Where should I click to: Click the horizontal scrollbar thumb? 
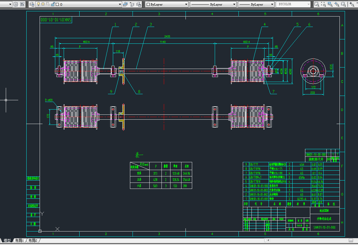(x=351, y=240)
